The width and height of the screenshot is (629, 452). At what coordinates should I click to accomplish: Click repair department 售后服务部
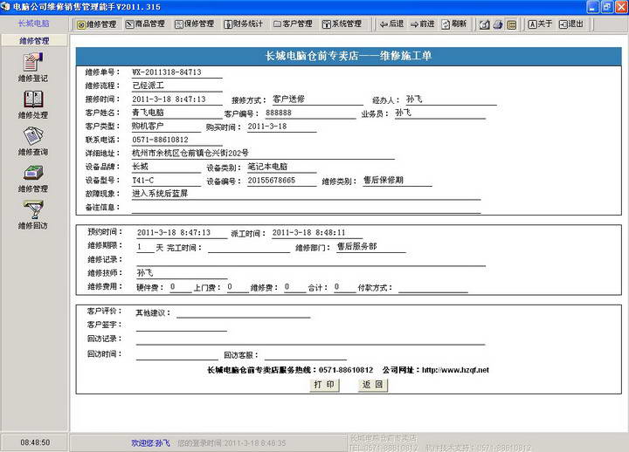[x=356, y=246]
